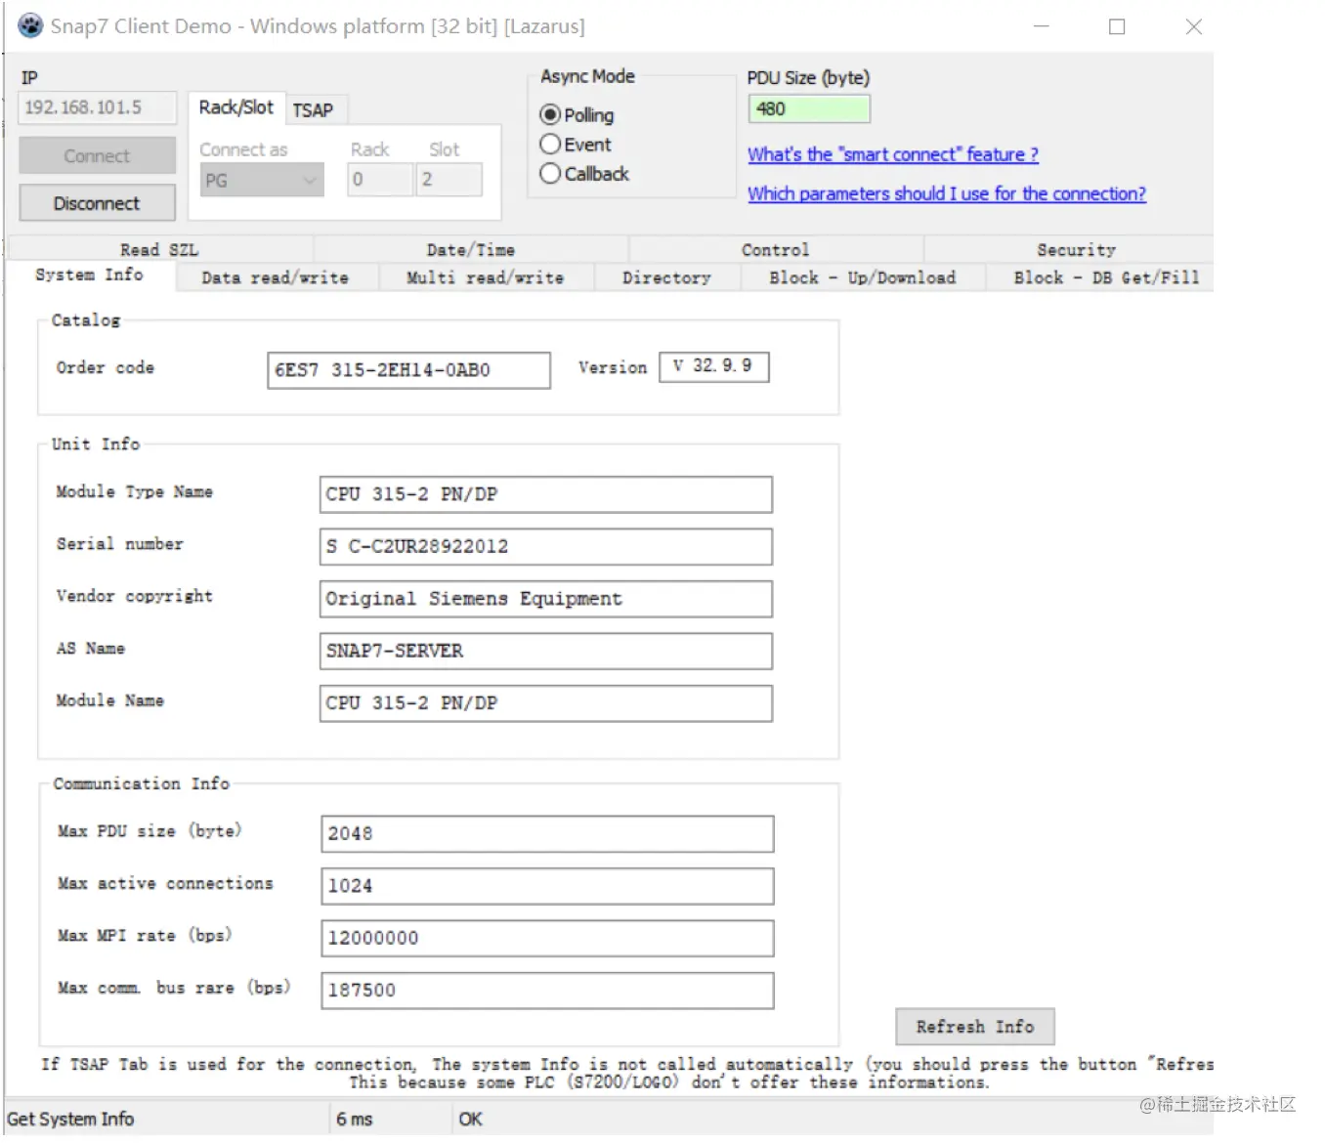
Task: Open the Connect as PG dropdown
Action: coord(262,180)
